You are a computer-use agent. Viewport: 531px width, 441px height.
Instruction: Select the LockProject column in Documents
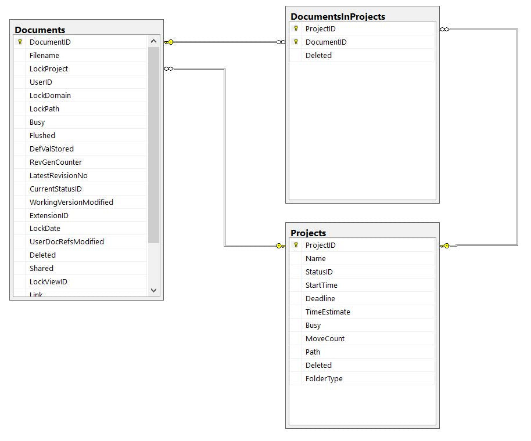[80, 68]
